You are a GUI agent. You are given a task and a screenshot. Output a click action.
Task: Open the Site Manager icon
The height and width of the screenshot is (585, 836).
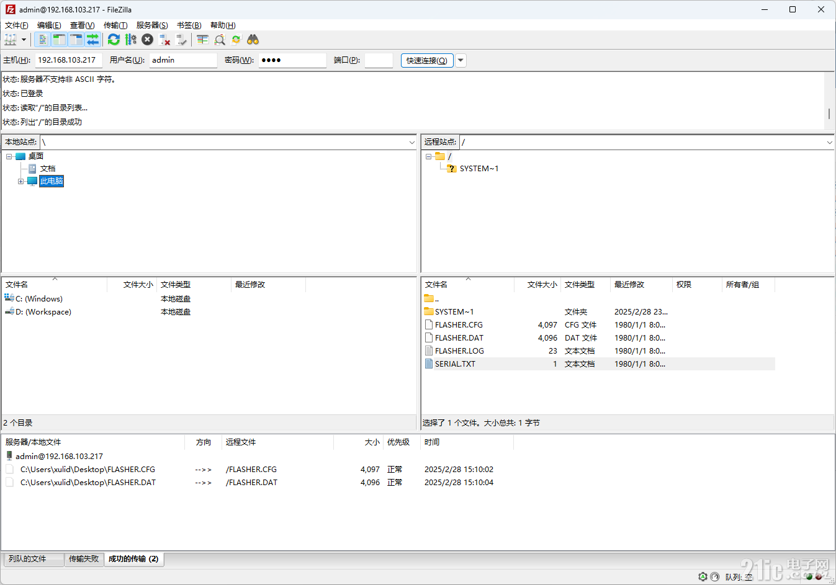pyautogui.click(x=11, y=40)
